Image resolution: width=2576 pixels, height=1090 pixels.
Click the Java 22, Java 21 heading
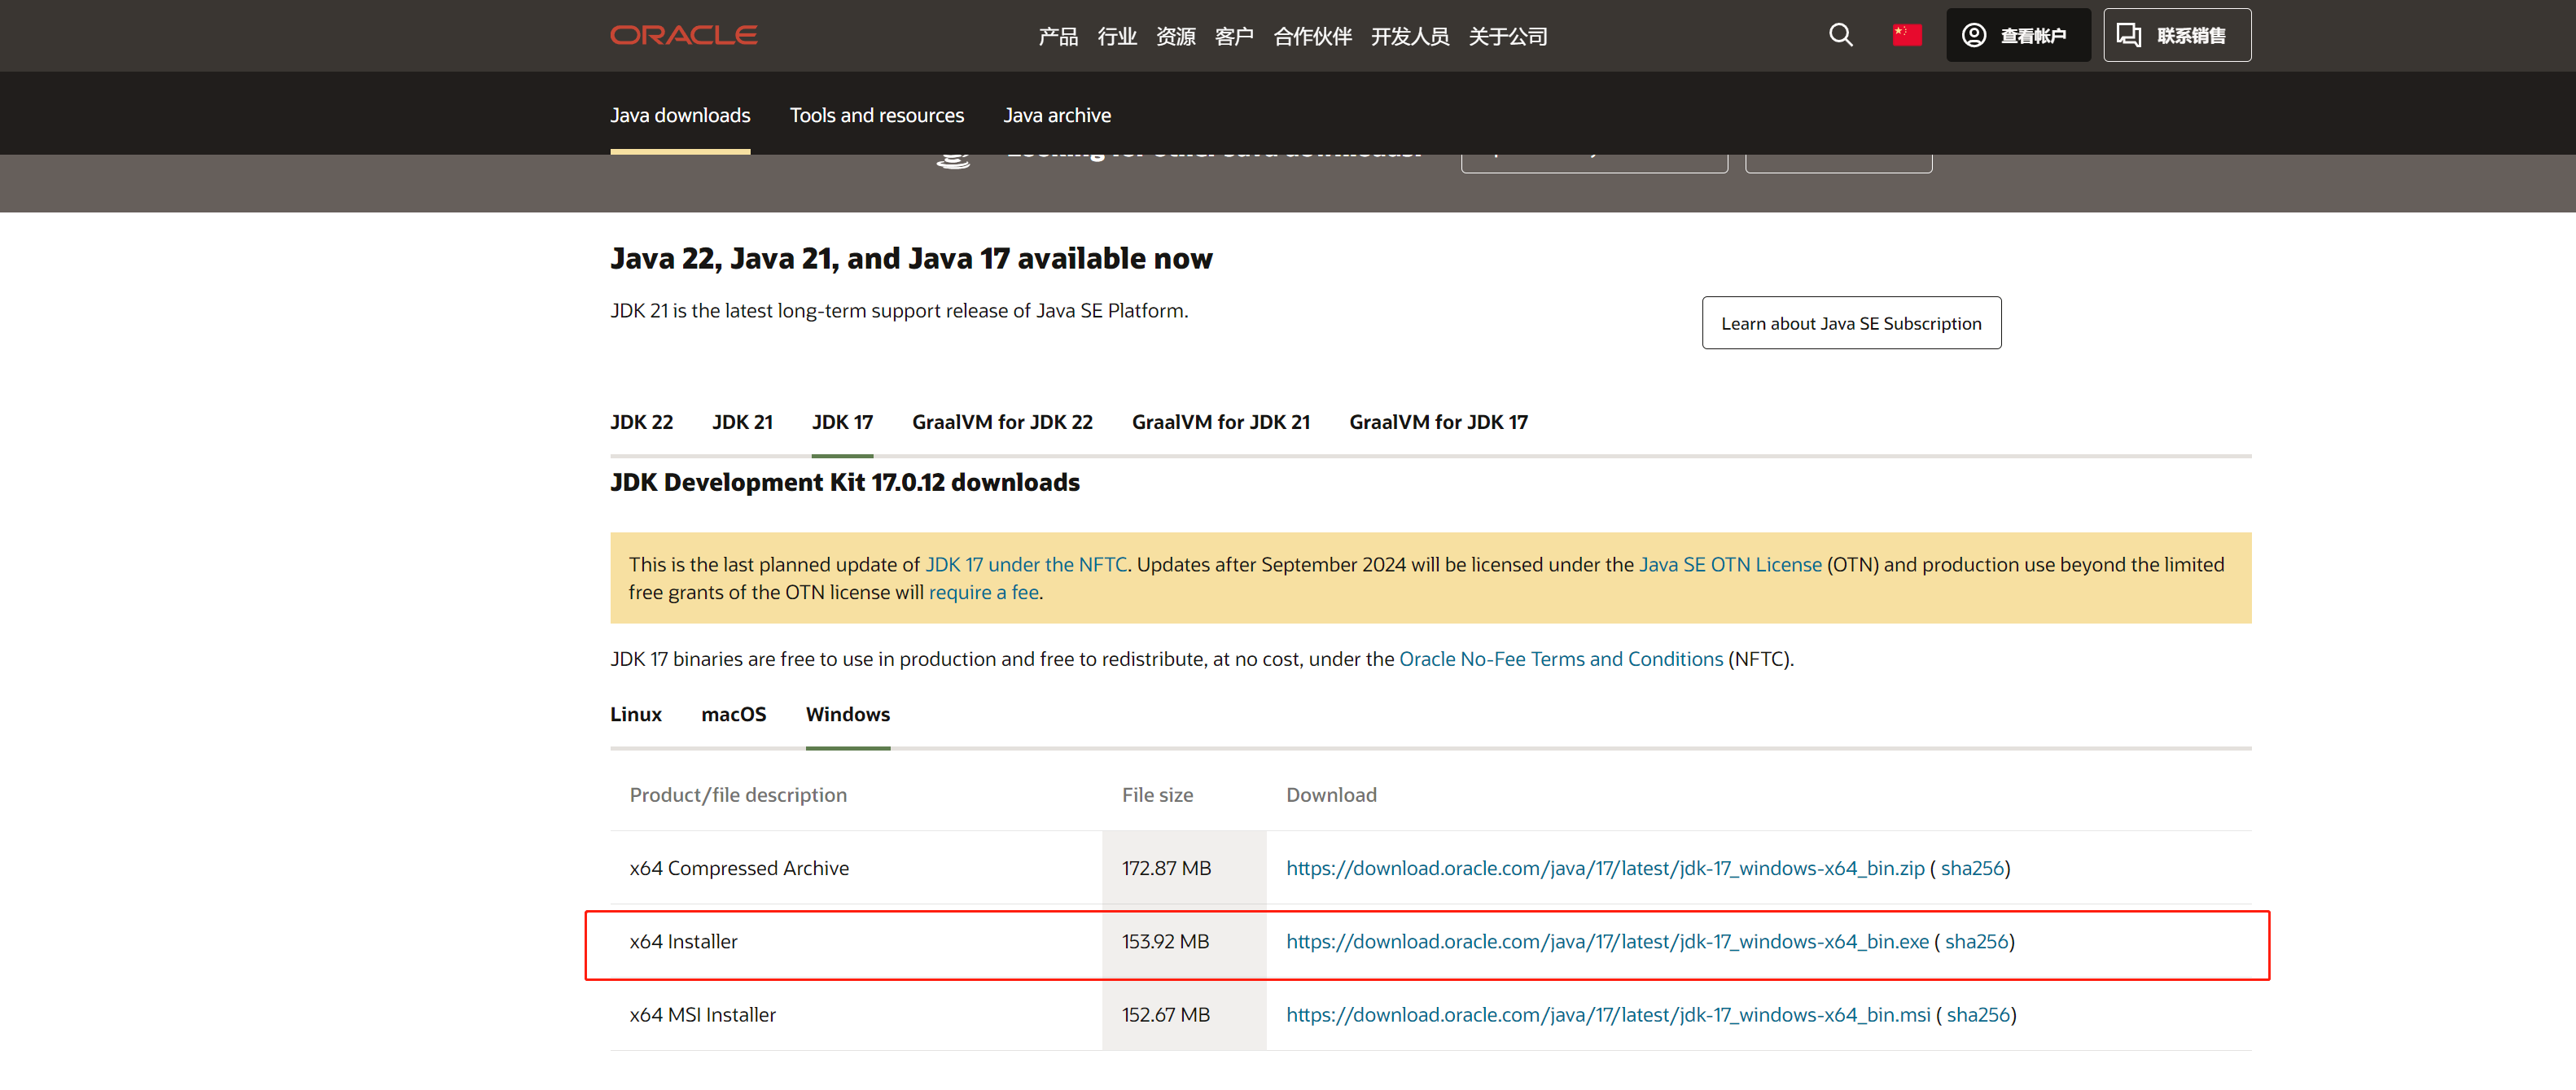[x=910, y=258]
